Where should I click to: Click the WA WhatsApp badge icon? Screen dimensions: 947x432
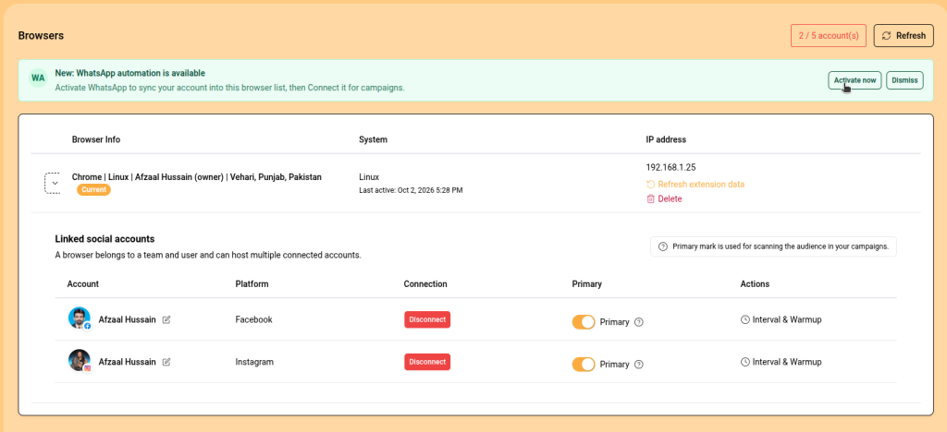38,78
